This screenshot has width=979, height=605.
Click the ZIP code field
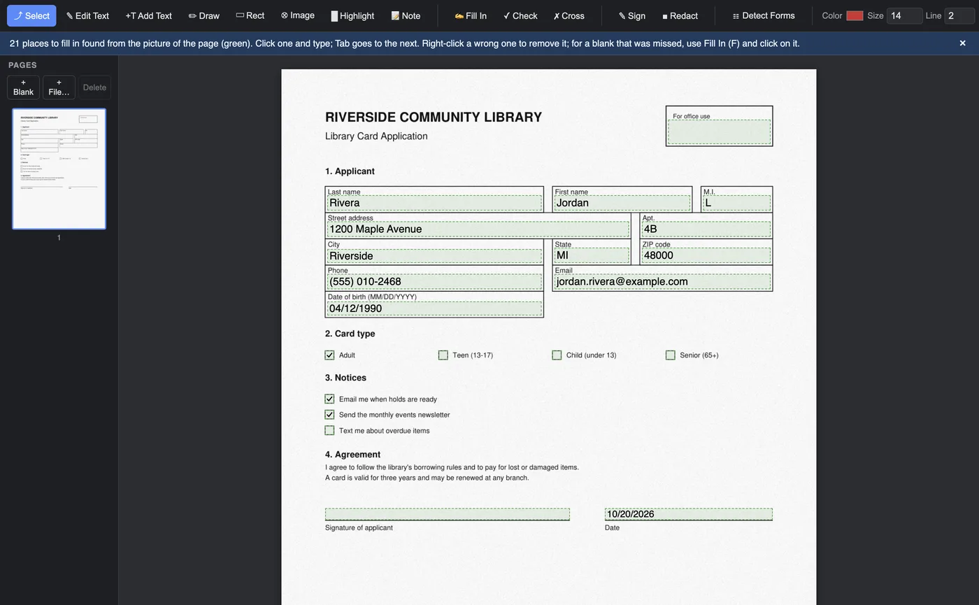[x=706, y=256]
